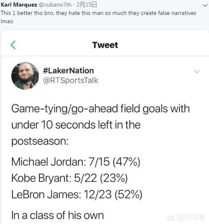Select the @cubano7th handle

pos(55,5)
